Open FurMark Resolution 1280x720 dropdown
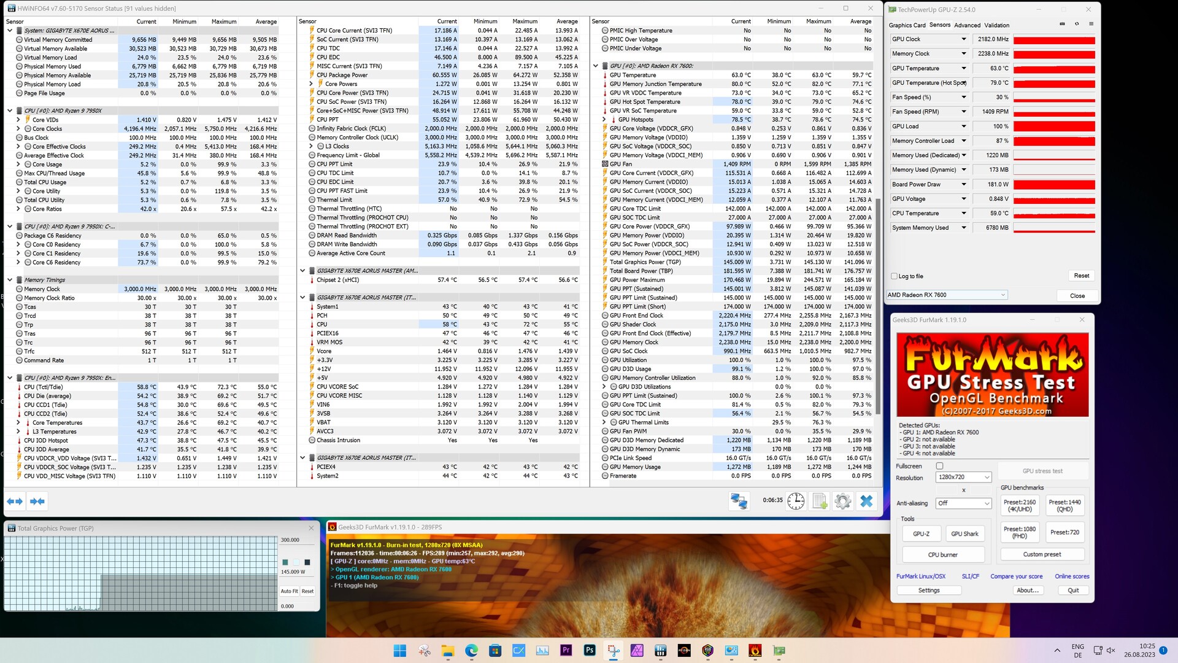 964,477
